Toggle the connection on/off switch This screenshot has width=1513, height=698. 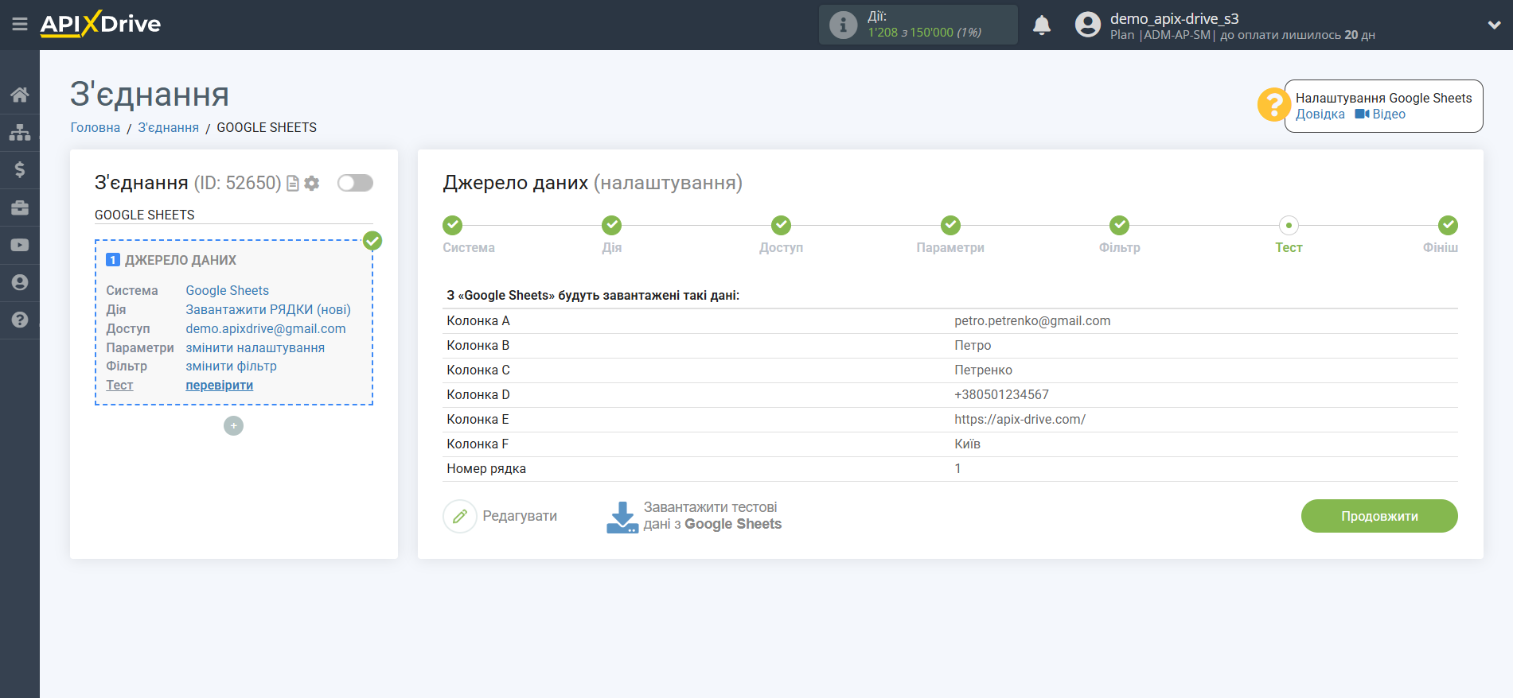coord(355,183)
